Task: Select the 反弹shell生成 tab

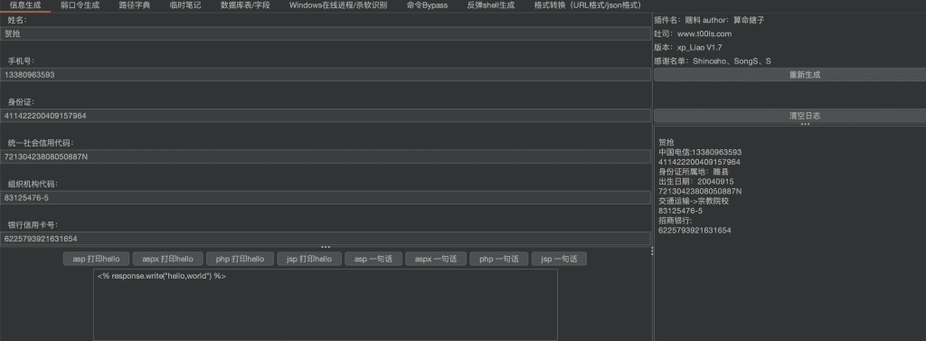Action: point(490,5)
